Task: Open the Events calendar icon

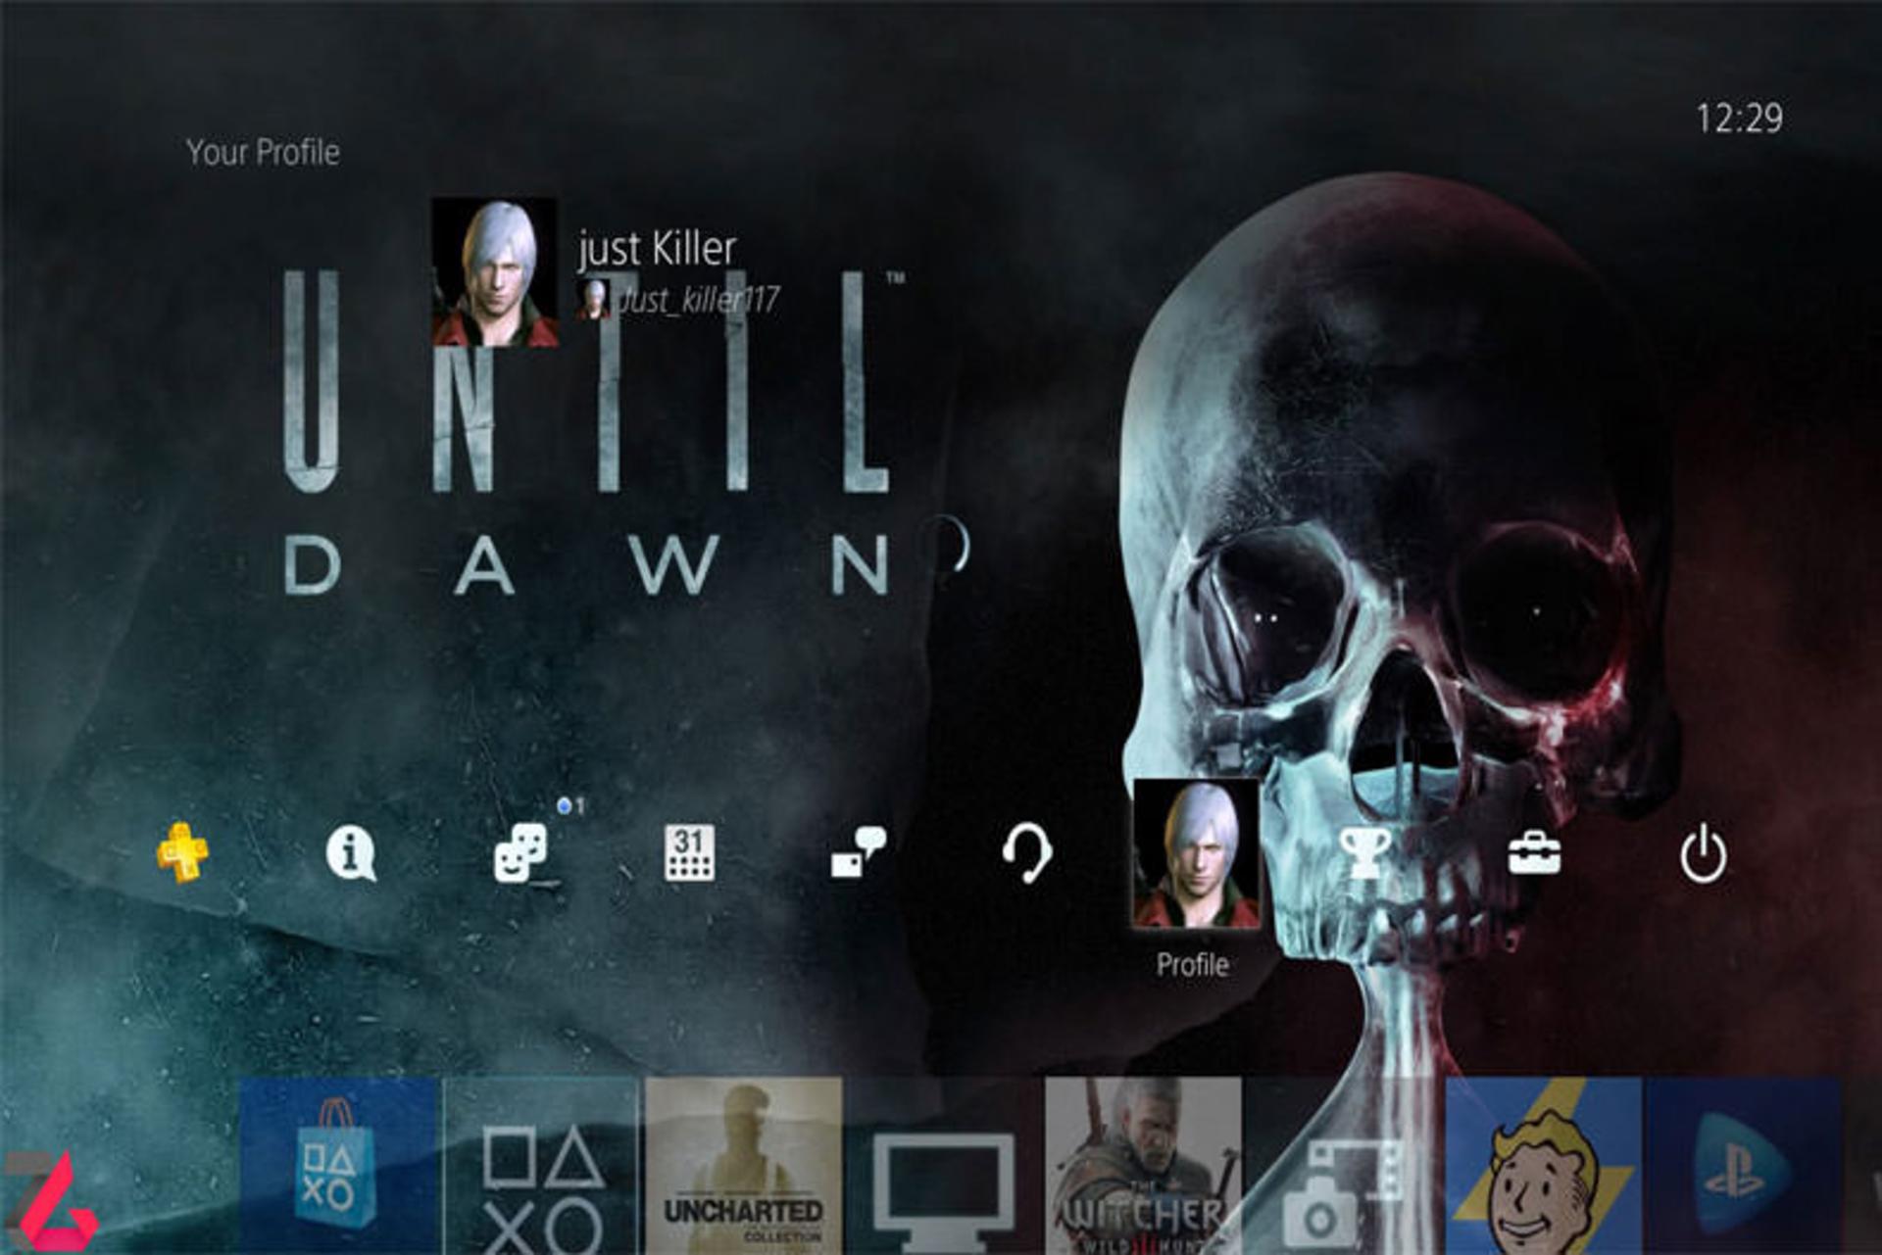Action: pyautogui.click(x=689, y=853)
